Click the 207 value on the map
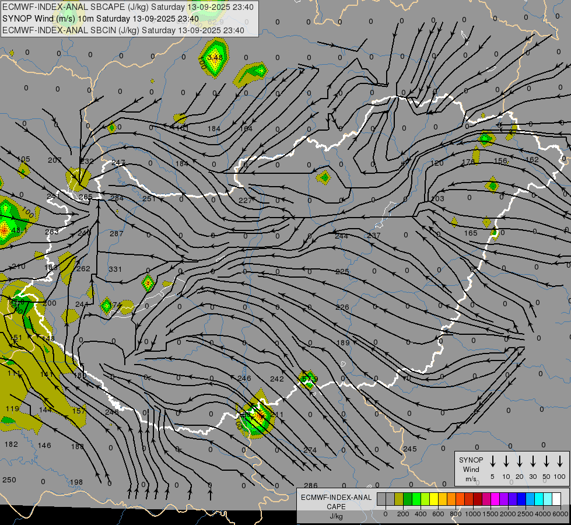 coord(55,160)
